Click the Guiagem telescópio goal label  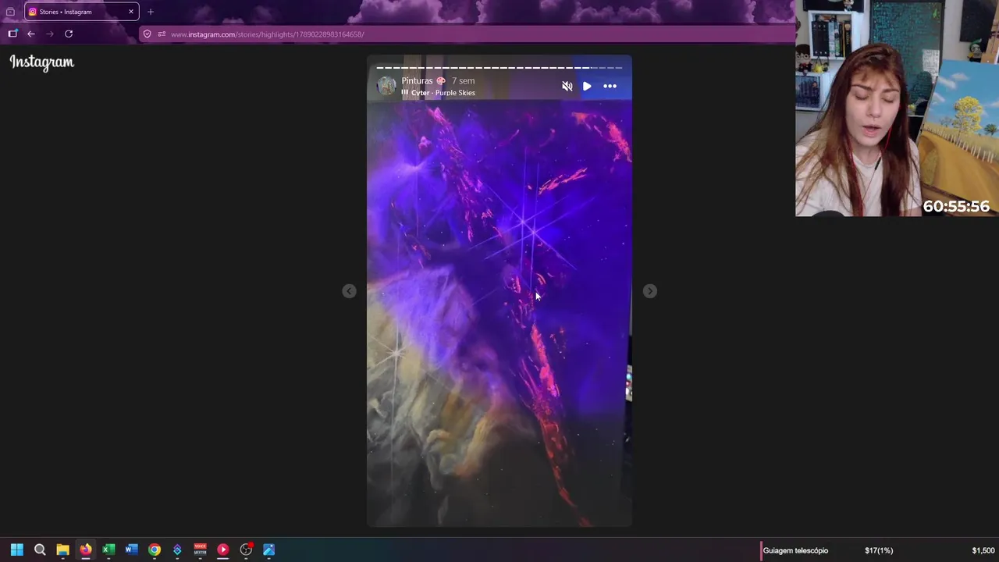pos(795,550)
